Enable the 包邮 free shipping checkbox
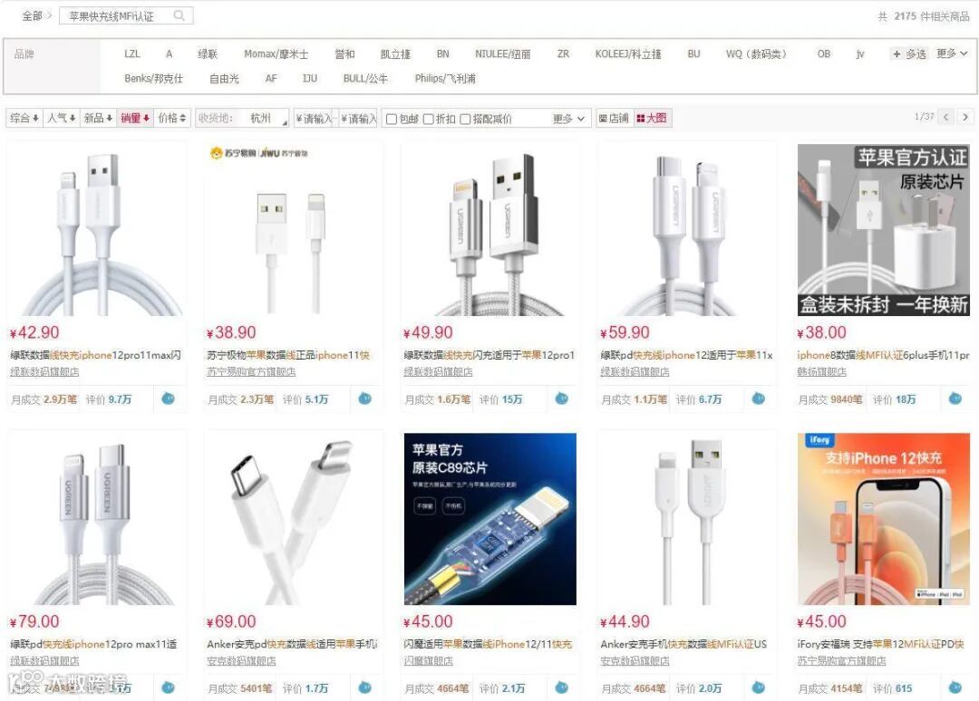 [x=392, y=119]
